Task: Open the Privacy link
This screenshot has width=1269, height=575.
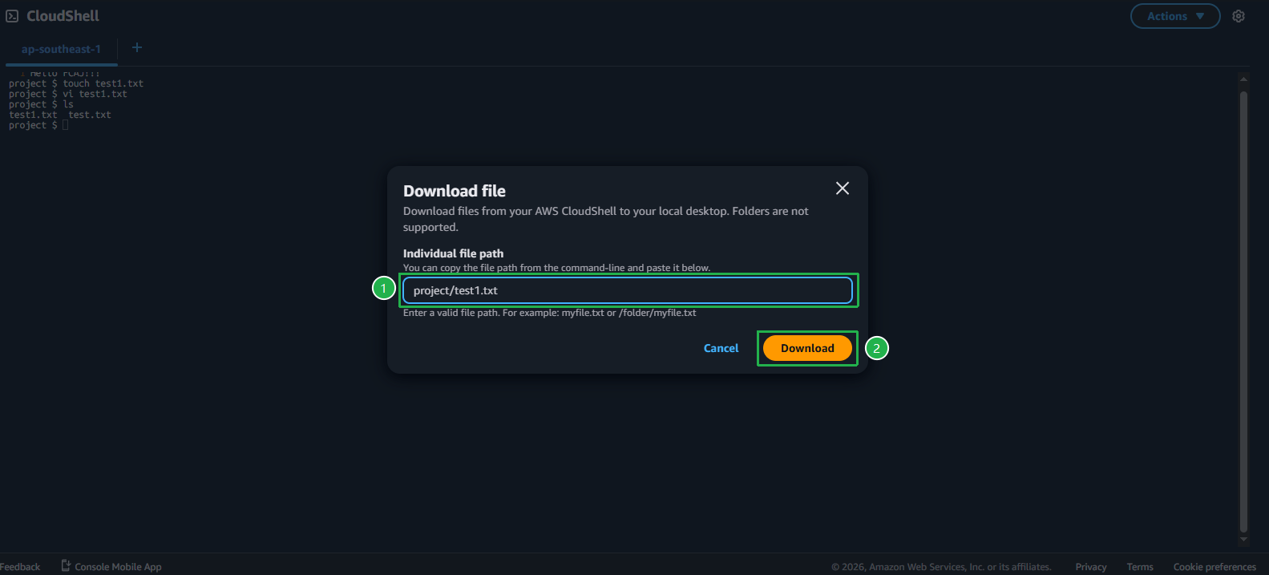Action: [x=1091, y=567]
